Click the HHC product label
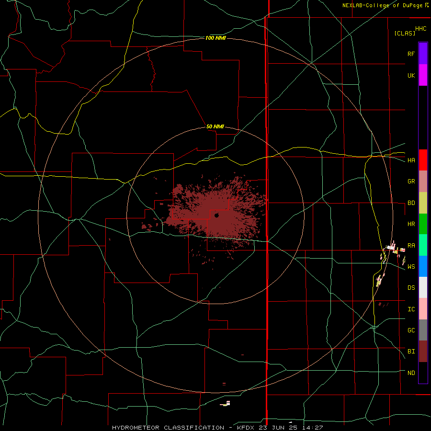Viewport: 431px width, 431px height. tap(420, 29)
